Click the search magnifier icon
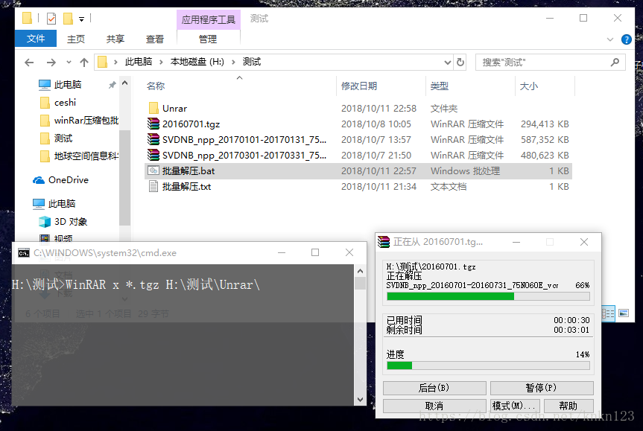643x431 pixels. [615, 63]
